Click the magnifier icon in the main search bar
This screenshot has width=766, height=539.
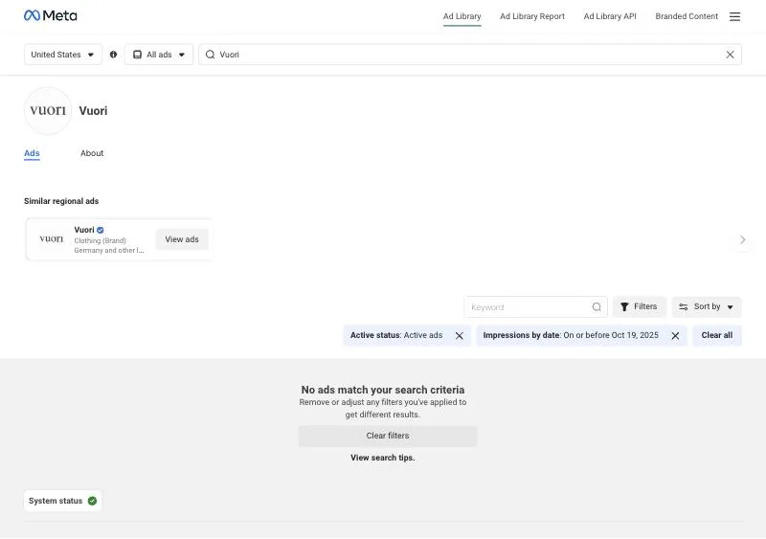pyautogui.click(x=210, y=55)
